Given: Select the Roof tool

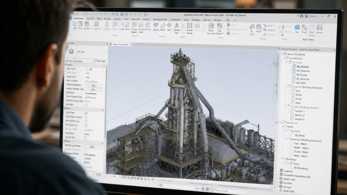Looking at the screenshot, I should click(x=115, y=26).
